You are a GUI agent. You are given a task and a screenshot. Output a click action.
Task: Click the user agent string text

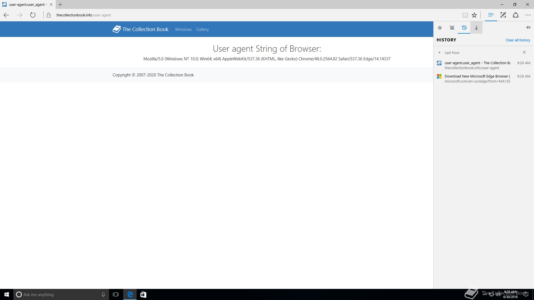pos(267,59)
